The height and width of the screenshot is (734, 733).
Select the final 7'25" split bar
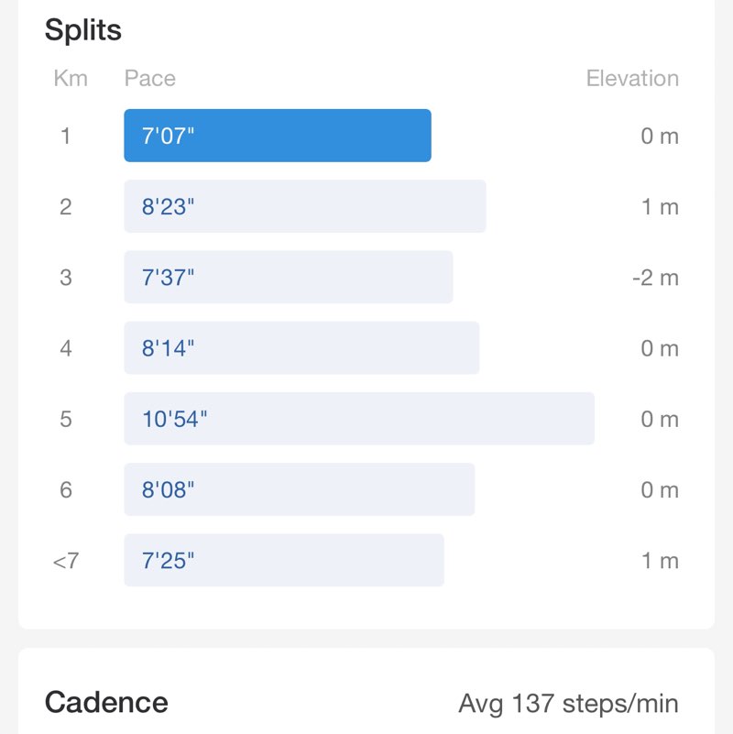[284, 560]
